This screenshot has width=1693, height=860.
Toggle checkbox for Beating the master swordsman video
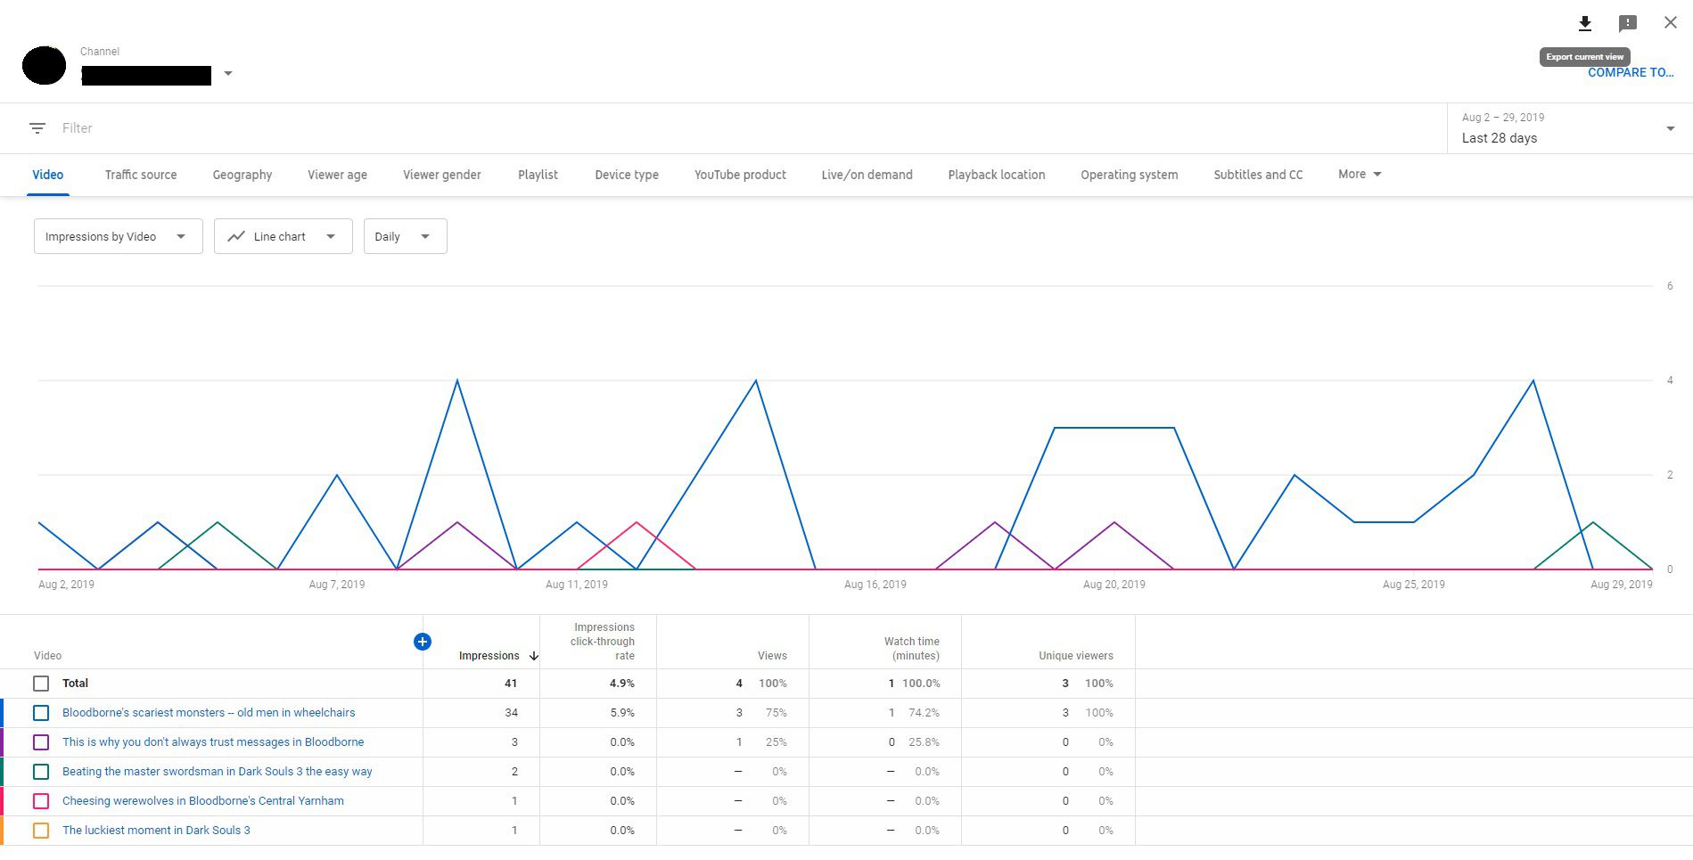tap(41, 772)
